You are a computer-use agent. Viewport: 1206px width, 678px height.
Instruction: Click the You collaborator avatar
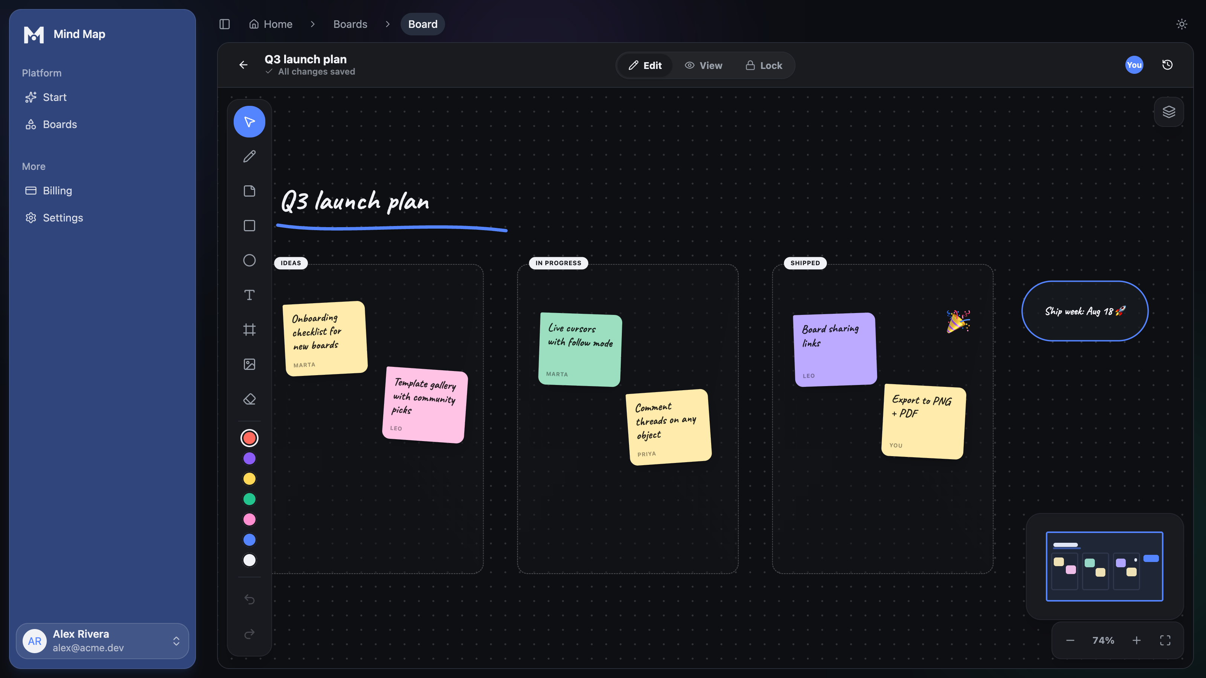tap(1134, 65)
